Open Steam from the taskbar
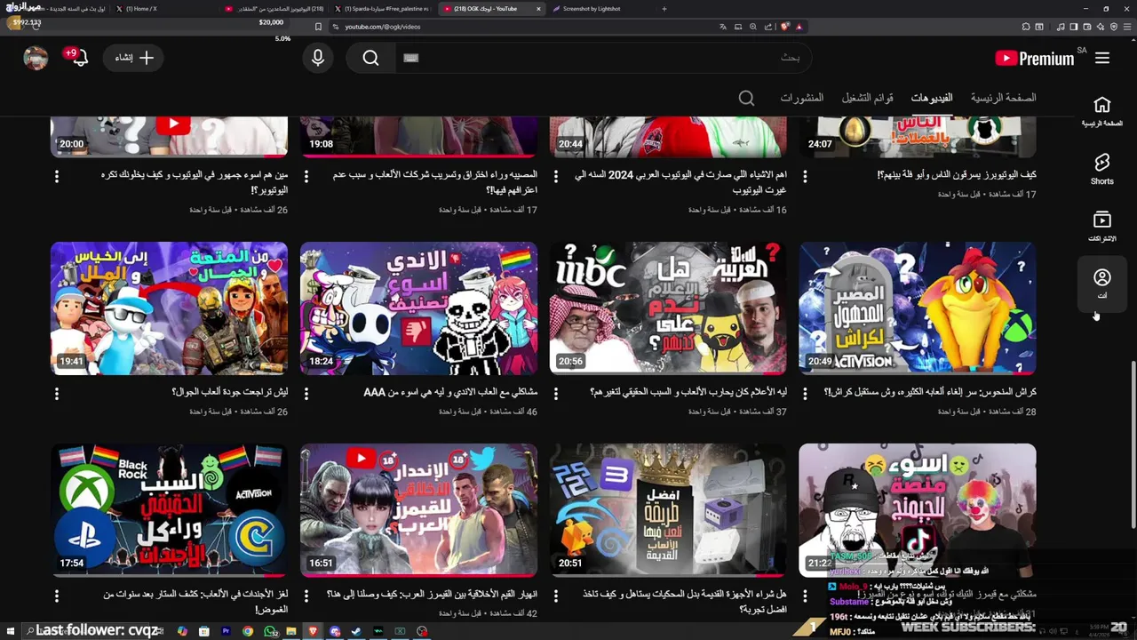Screen dimensions: 1137x640 click(356, 631)
